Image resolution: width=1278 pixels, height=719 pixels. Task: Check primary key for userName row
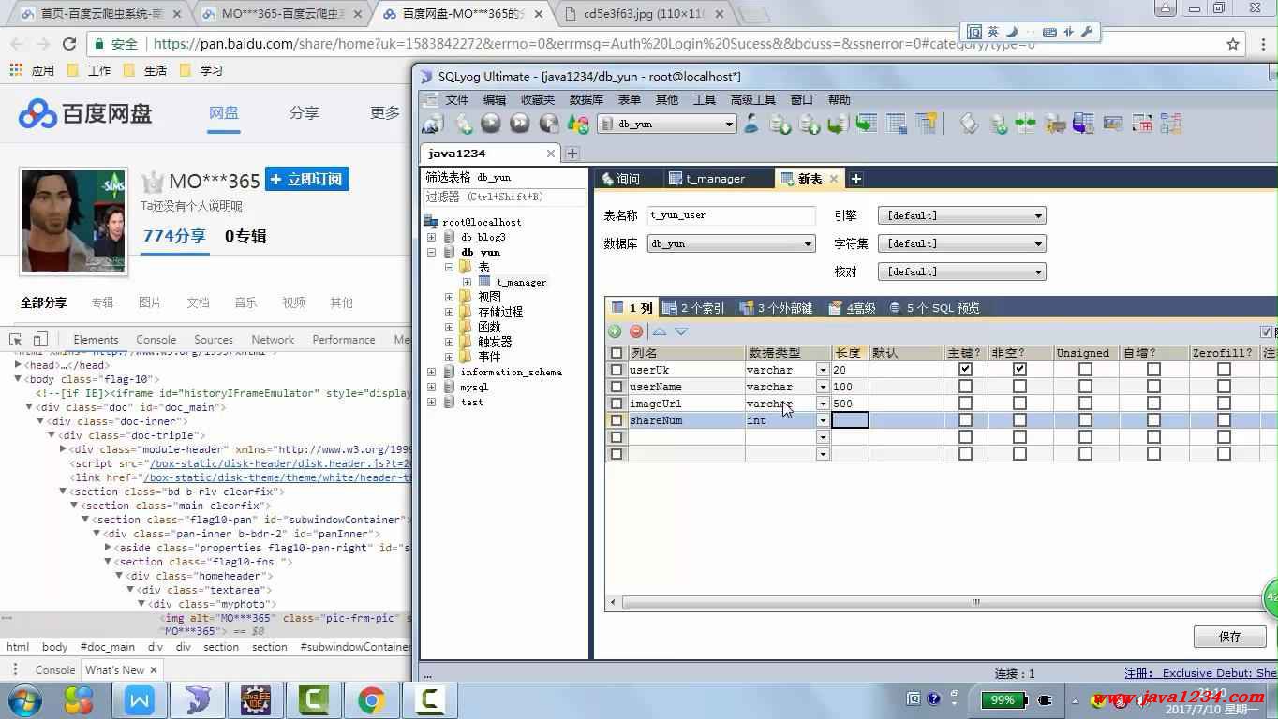tap(965, 387)
